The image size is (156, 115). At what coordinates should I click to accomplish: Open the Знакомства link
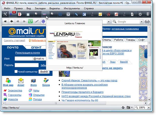click(15, 91)
